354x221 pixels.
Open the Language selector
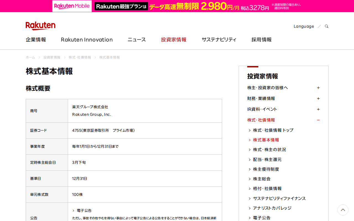tap(304, 26)
